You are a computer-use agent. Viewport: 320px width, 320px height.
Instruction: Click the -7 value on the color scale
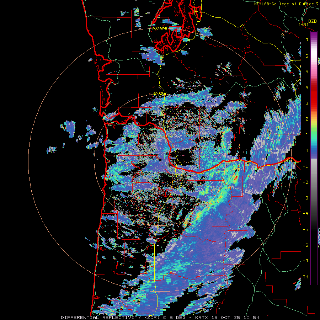pyautogui.click(x=305, y=261)
